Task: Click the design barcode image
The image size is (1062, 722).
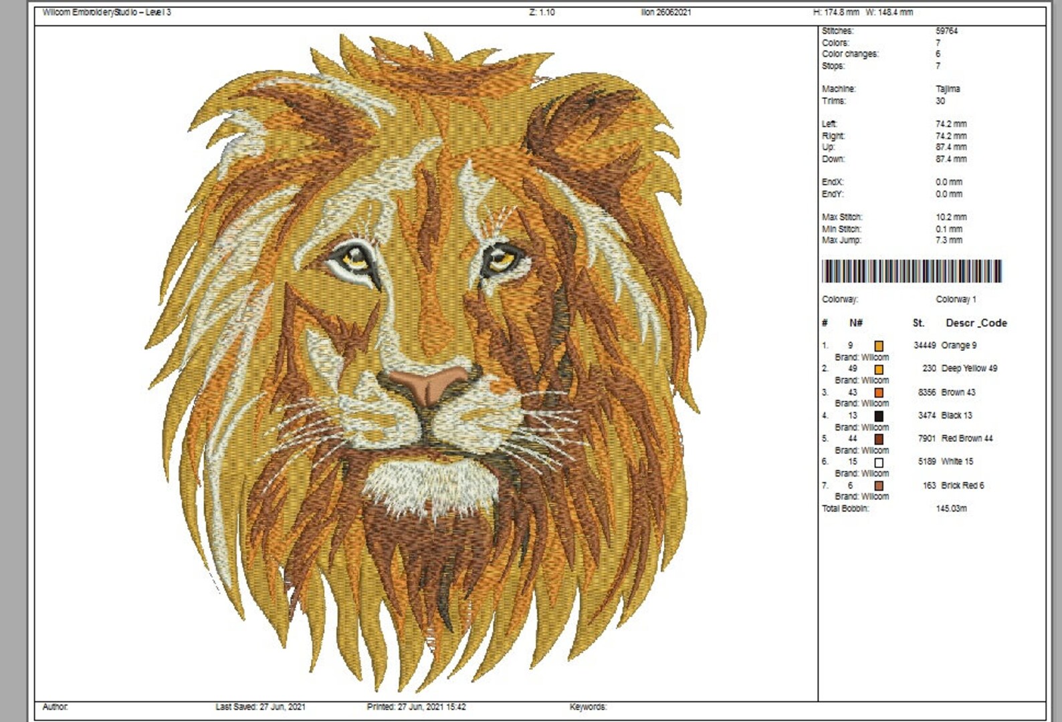Action: click(912, 271)
